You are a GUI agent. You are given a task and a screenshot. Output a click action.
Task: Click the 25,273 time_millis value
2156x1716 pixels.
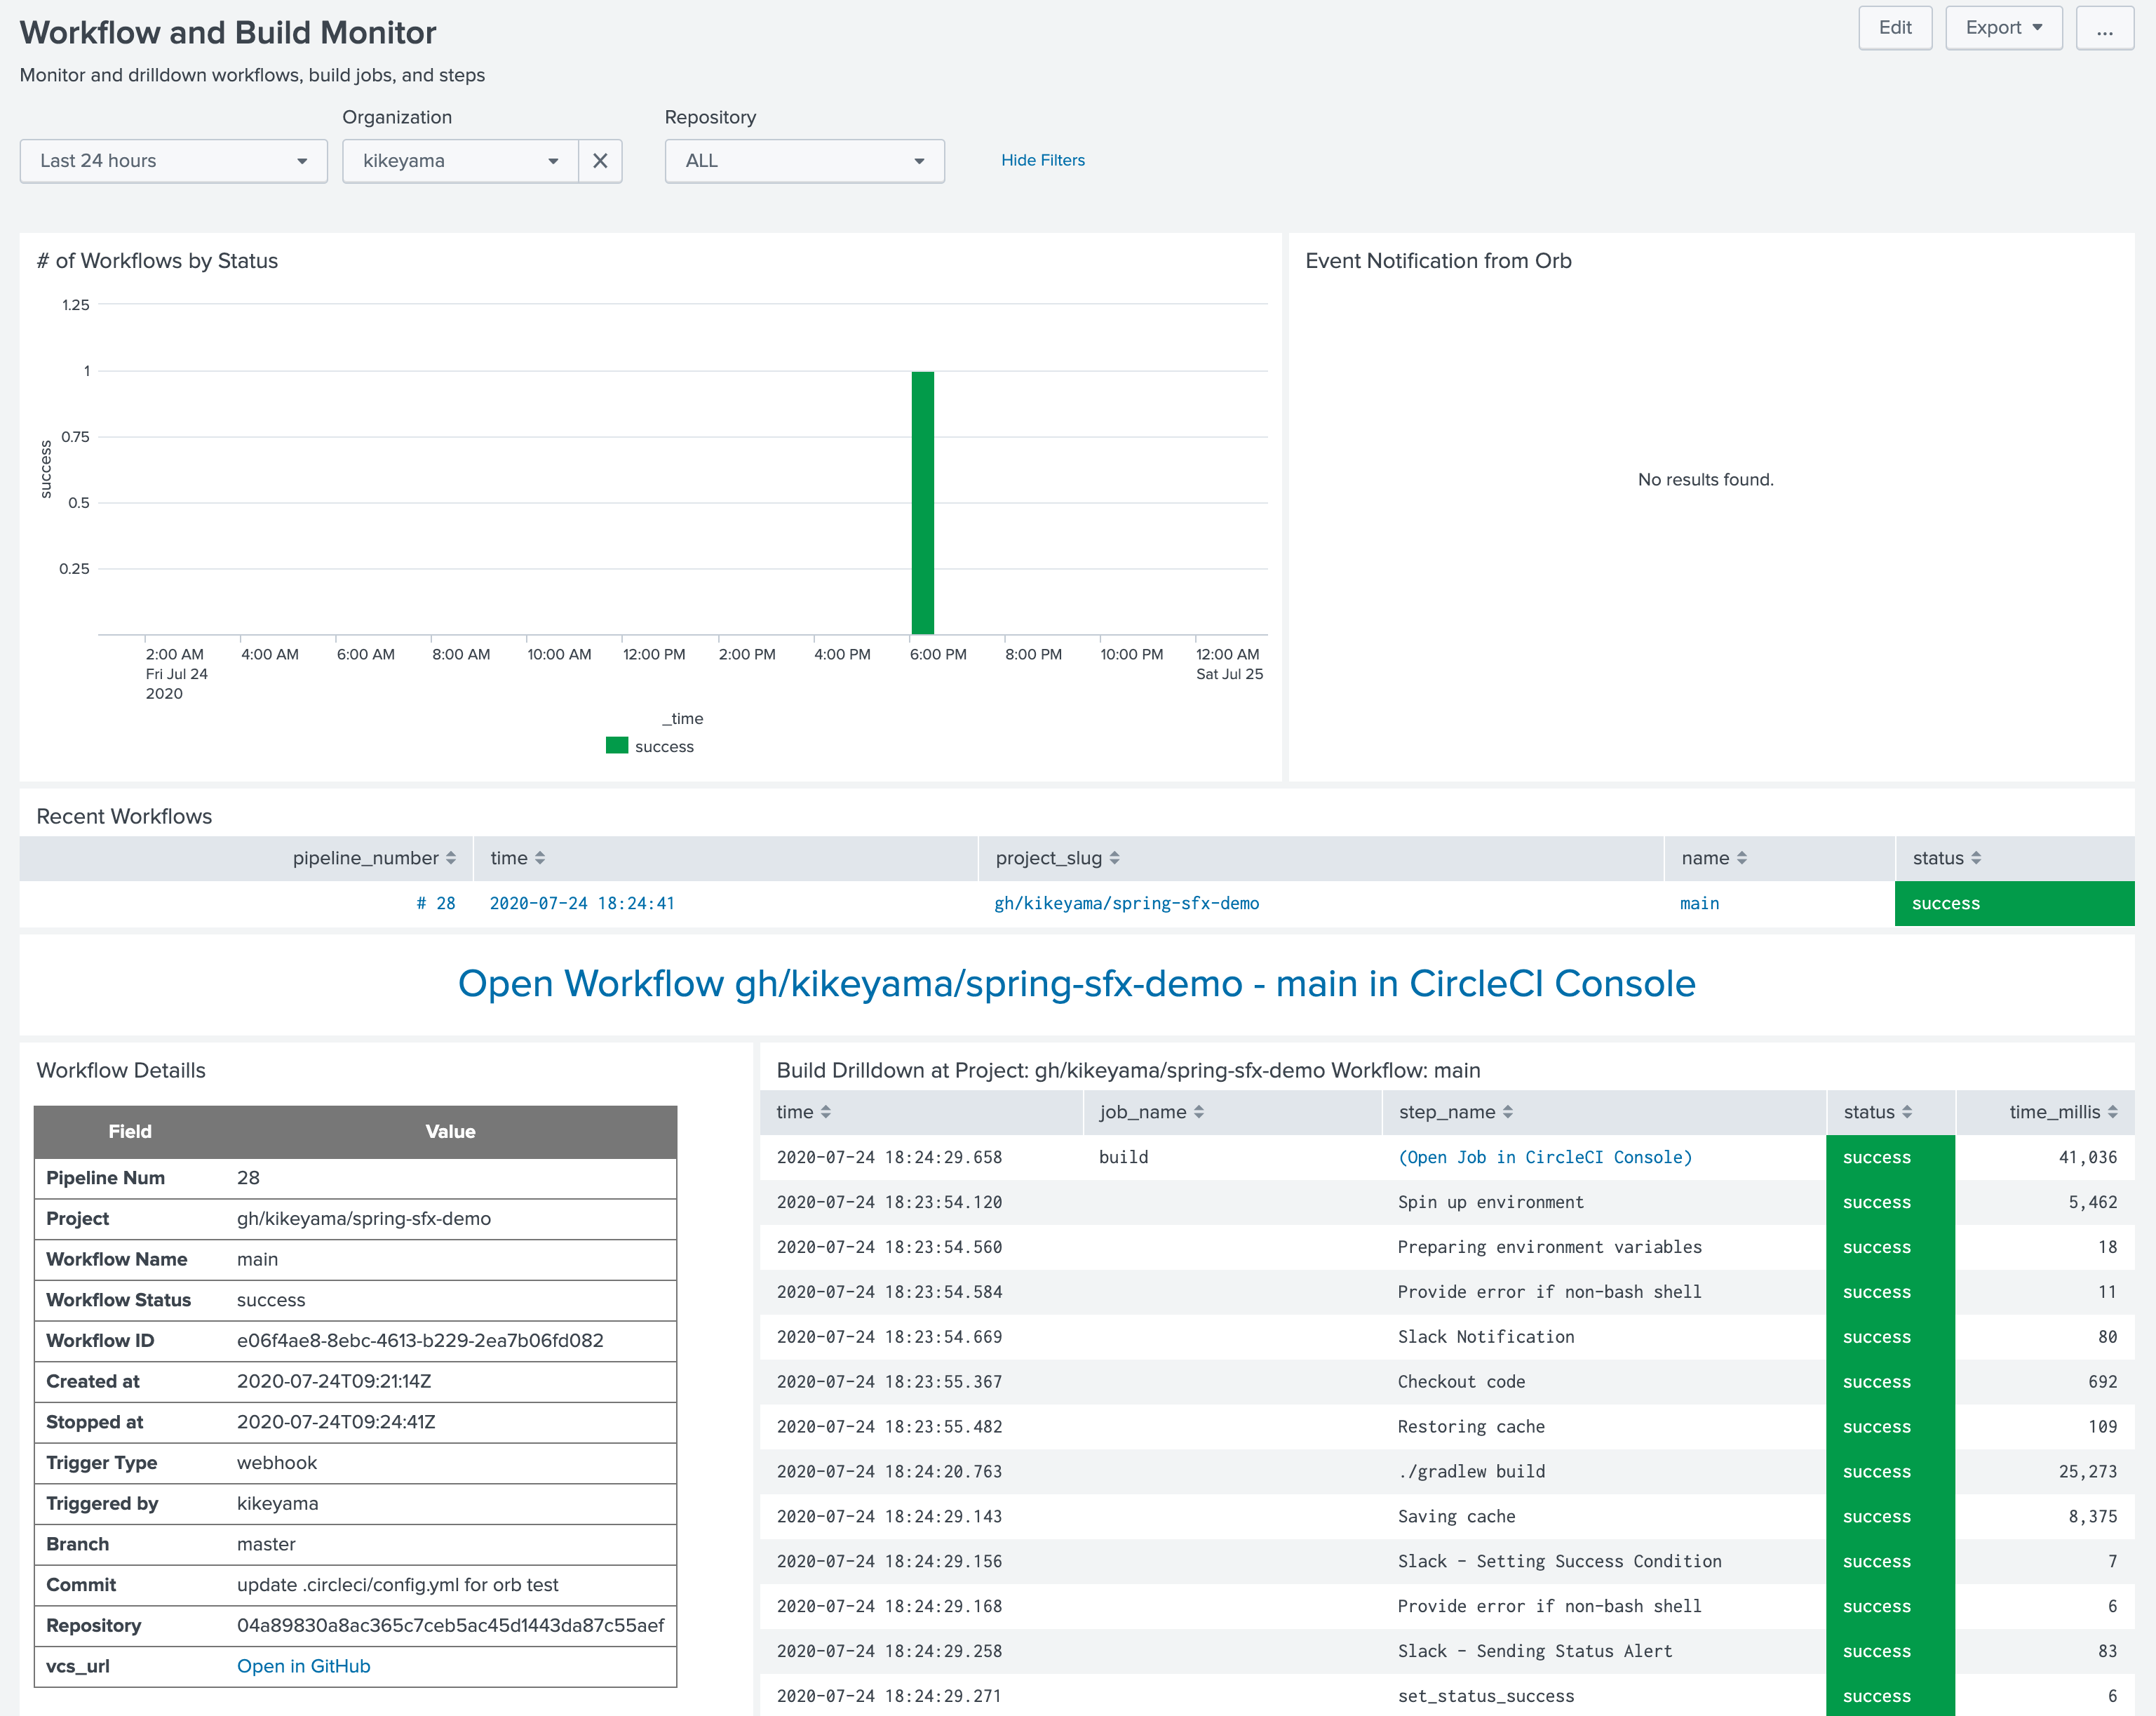pyautogui.click(x=2087, y=1472)
